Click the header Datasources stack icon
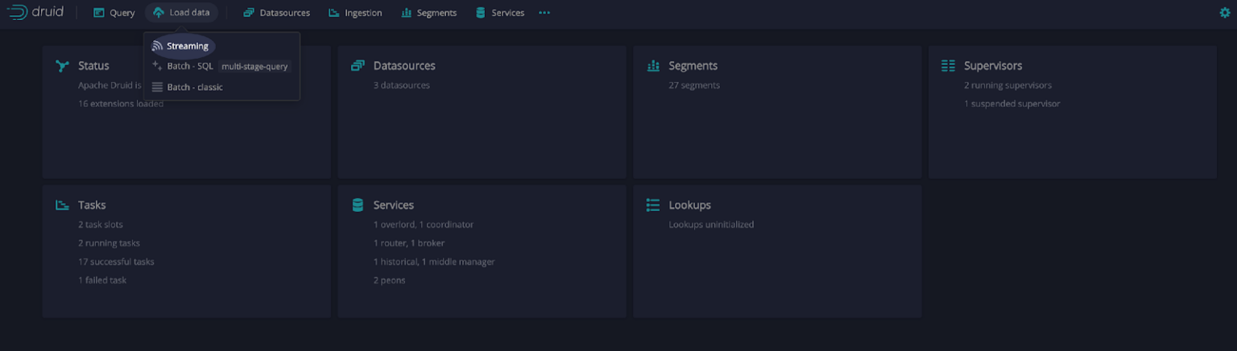 [x=249, y=13]
